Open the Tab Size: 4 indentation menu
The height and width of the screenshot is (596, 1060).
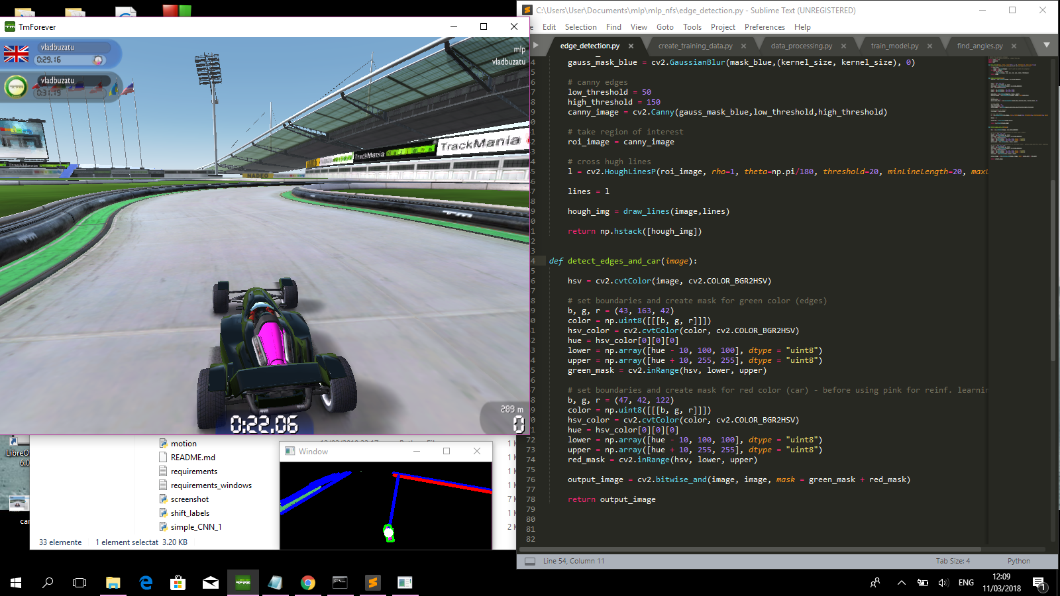click(x=953, y=561)
